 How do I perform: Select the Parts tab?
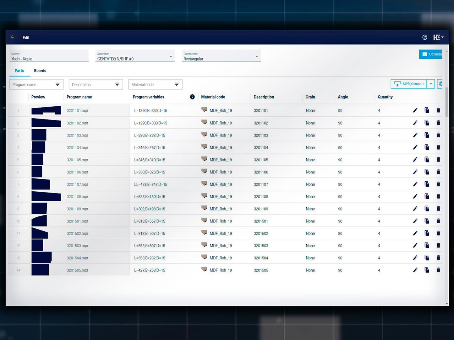tap(19, 71)
